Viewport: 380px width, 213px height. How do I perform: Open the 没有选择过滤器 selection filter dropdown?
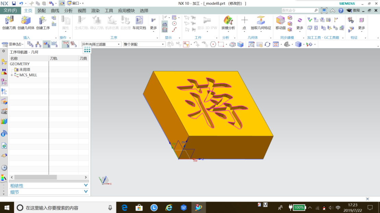(101, 44)
